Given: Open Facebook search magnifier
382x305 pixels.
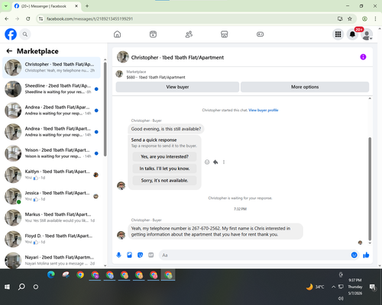Looking at the screenshot, I should click(x=25, y=34).
